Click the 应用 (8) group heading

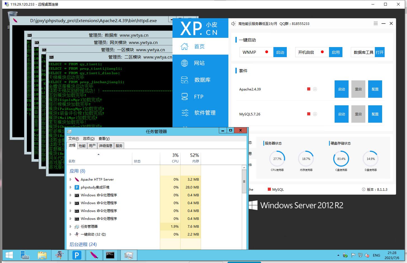coord(77,171)
